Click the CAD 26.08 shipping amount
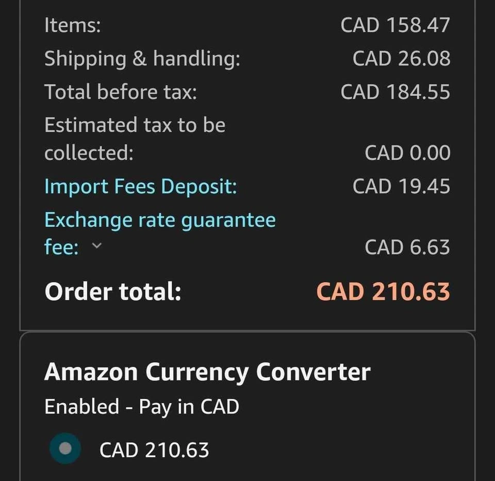This screenshot has height=481, width=495. tap(401, 59)
